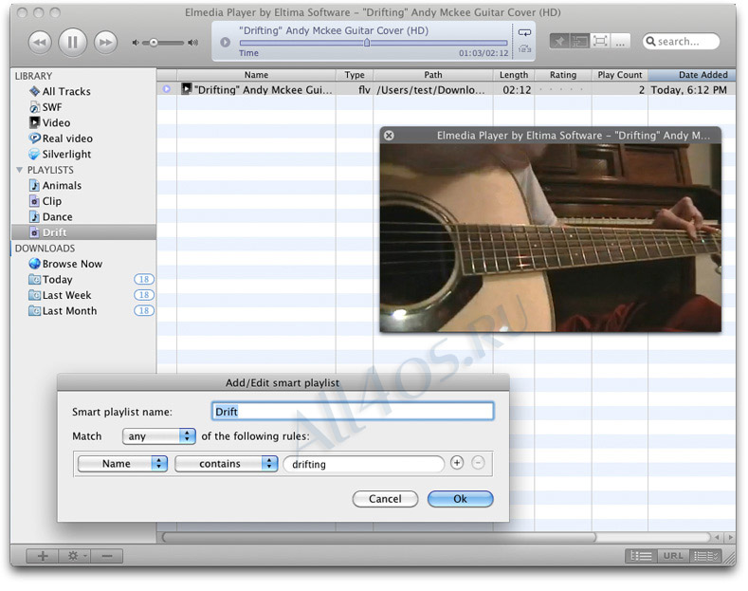Sort by Rating column header
This screenshot has width=748, height=591.
tap(563, 75)
